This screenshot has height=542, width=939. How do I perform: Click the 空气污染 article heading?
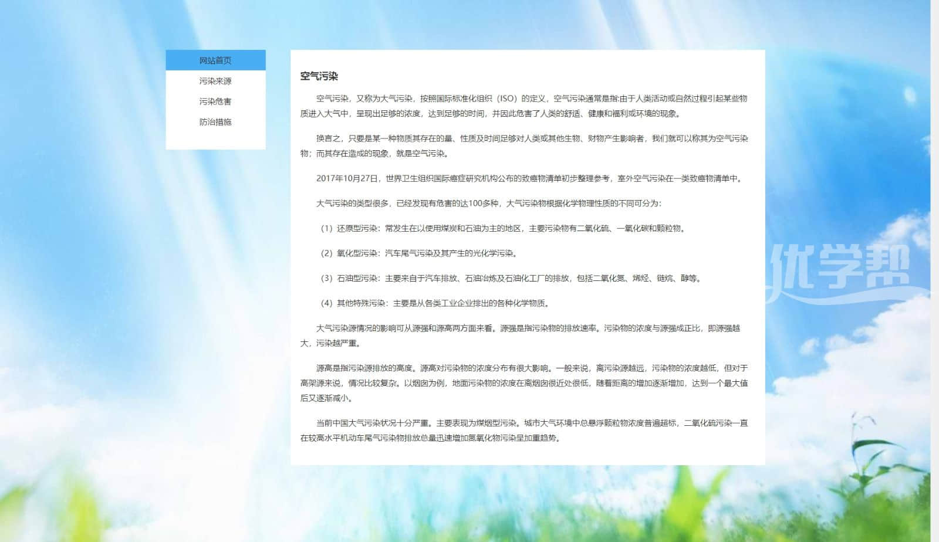(319, 76)
